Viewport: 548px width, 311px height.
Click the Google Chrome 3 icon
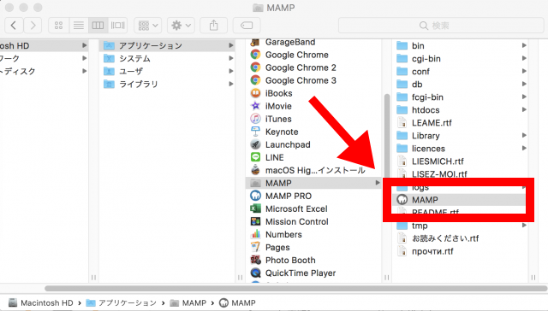click(255, 80)
